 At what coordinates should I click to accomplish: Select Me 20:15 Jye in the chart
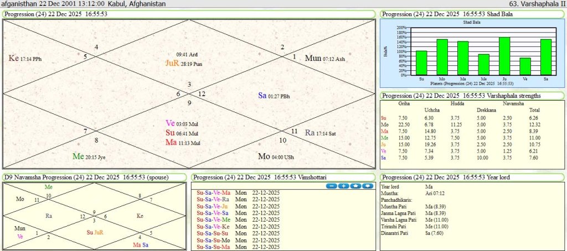(89, 156)
